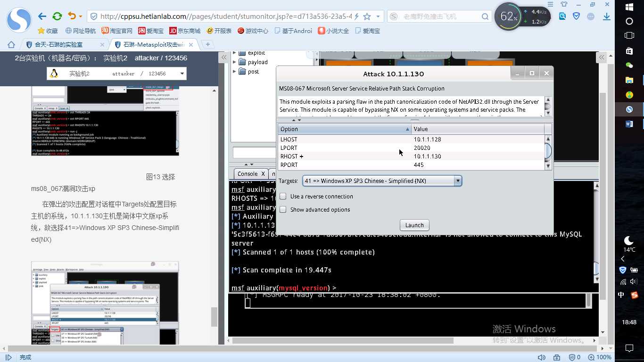Open the 游戏中心 bookmark
The width and height of the screenshot is (644, 362).
pos(253,31)
